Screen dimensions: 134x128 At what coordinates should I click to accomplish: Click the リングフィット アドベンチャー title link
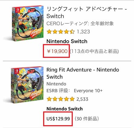click(87, 13)
